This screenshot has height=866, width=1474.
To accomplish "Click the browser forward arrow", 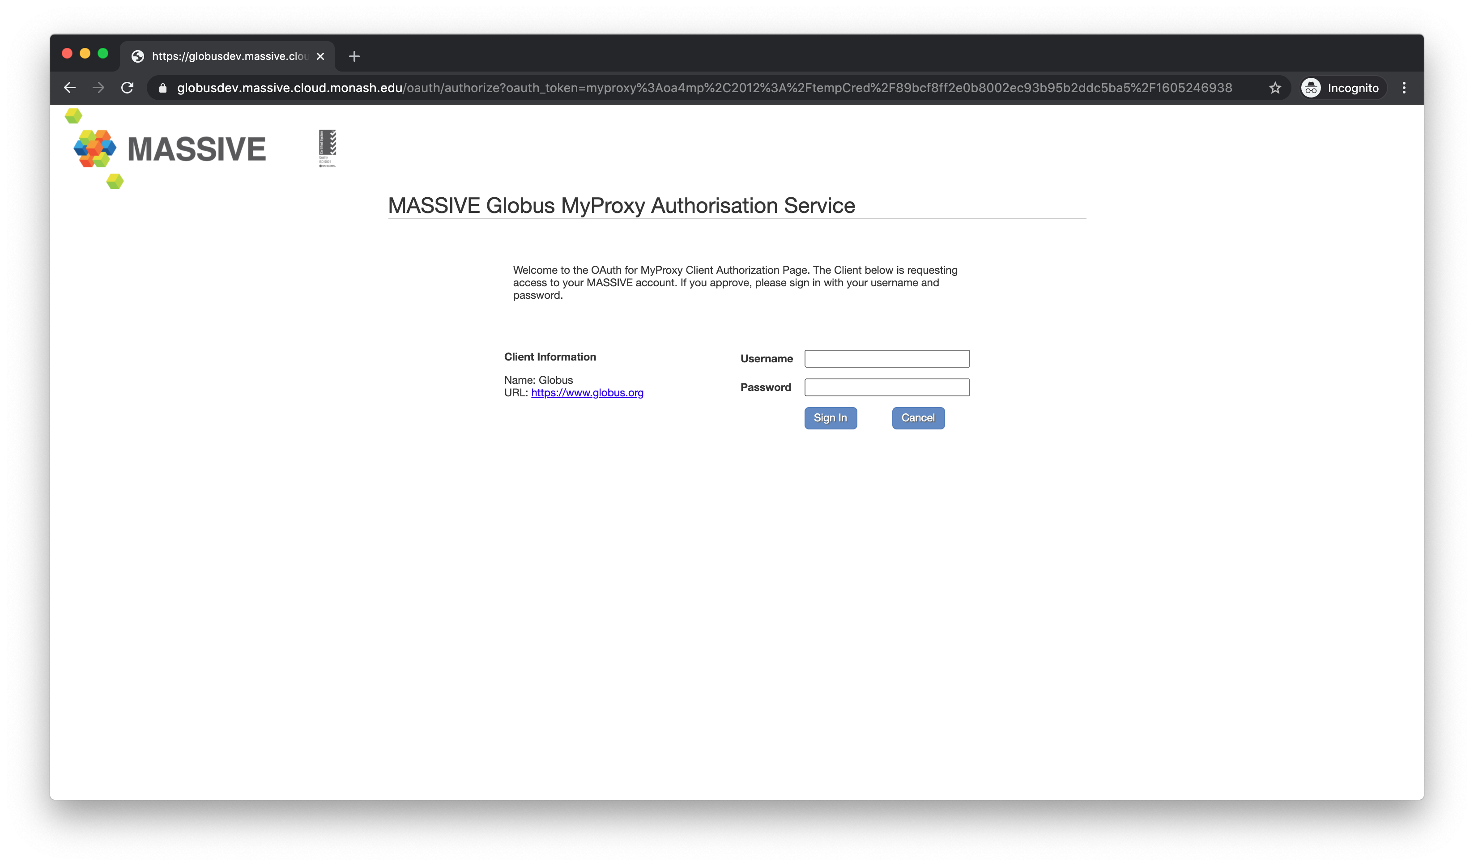I will [98, 88].
